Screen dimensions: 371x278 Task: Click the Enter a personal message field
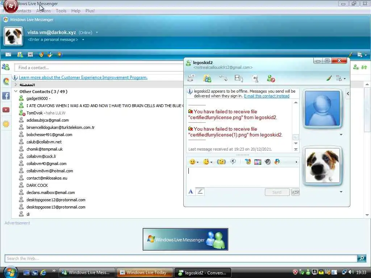[x=53, y=39]
